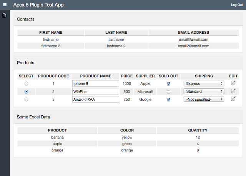The height and width of the screenshot is (176, 246).
Task: Open the Express shipping dropdown
Action: pos(204,83)
